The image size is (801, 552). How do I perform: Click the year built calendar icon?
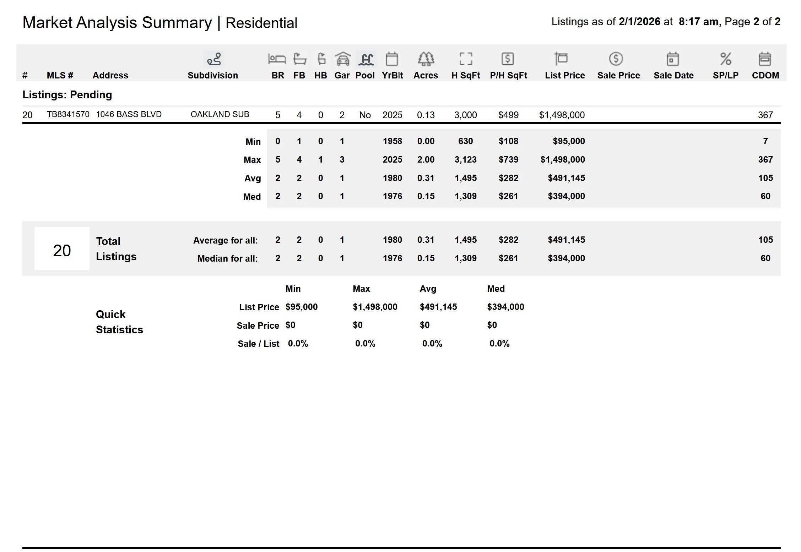392,59
